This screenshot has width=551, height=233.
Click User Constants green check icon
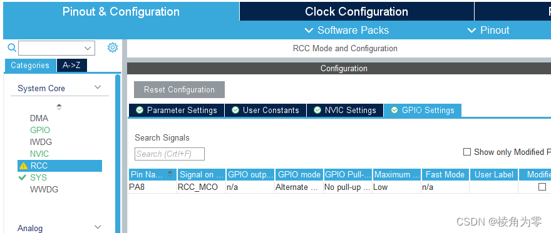point(235,111)
